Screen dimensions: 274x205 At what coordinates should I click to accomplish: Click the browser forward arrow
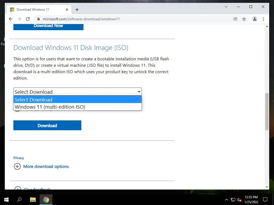tap(19, 19)
